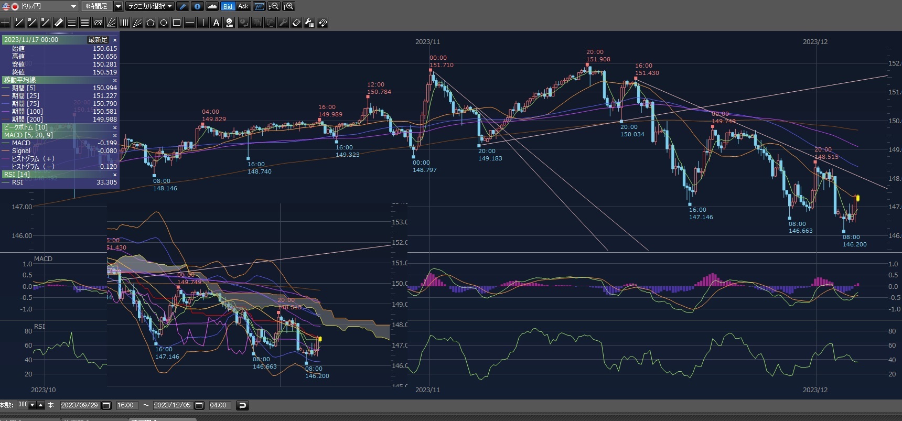Open the テクニカル選択 dropdown menu
This screenshot has height=421, width=902.
[x=151, y=6]
